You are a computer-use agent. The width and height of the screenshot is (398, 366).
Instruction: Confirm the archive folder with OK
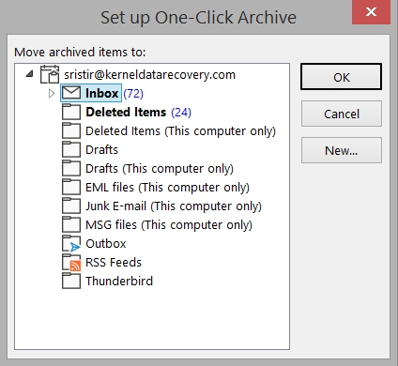click(x=341, y=77)
